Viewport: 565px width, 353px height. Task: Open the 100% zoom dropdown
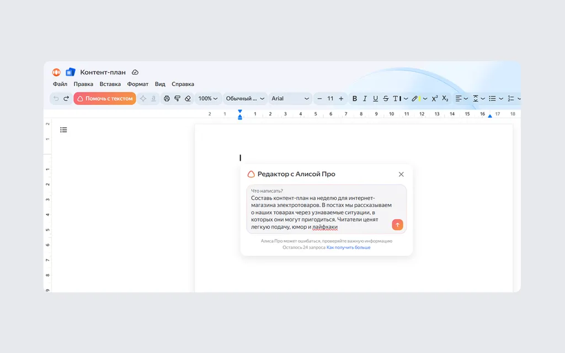(x=208, y=99)
